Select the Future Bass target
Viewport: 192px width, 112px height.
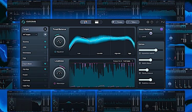click(x=34, y=64)
